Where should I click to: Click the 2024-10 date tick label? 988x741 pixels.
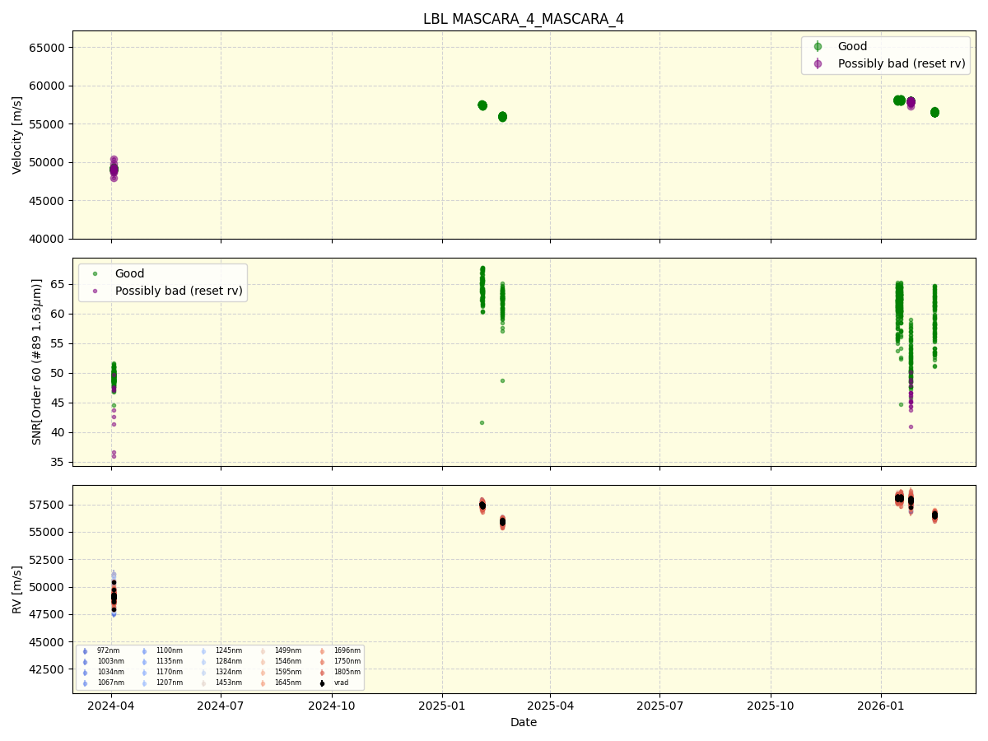click(x=332, y=706)
